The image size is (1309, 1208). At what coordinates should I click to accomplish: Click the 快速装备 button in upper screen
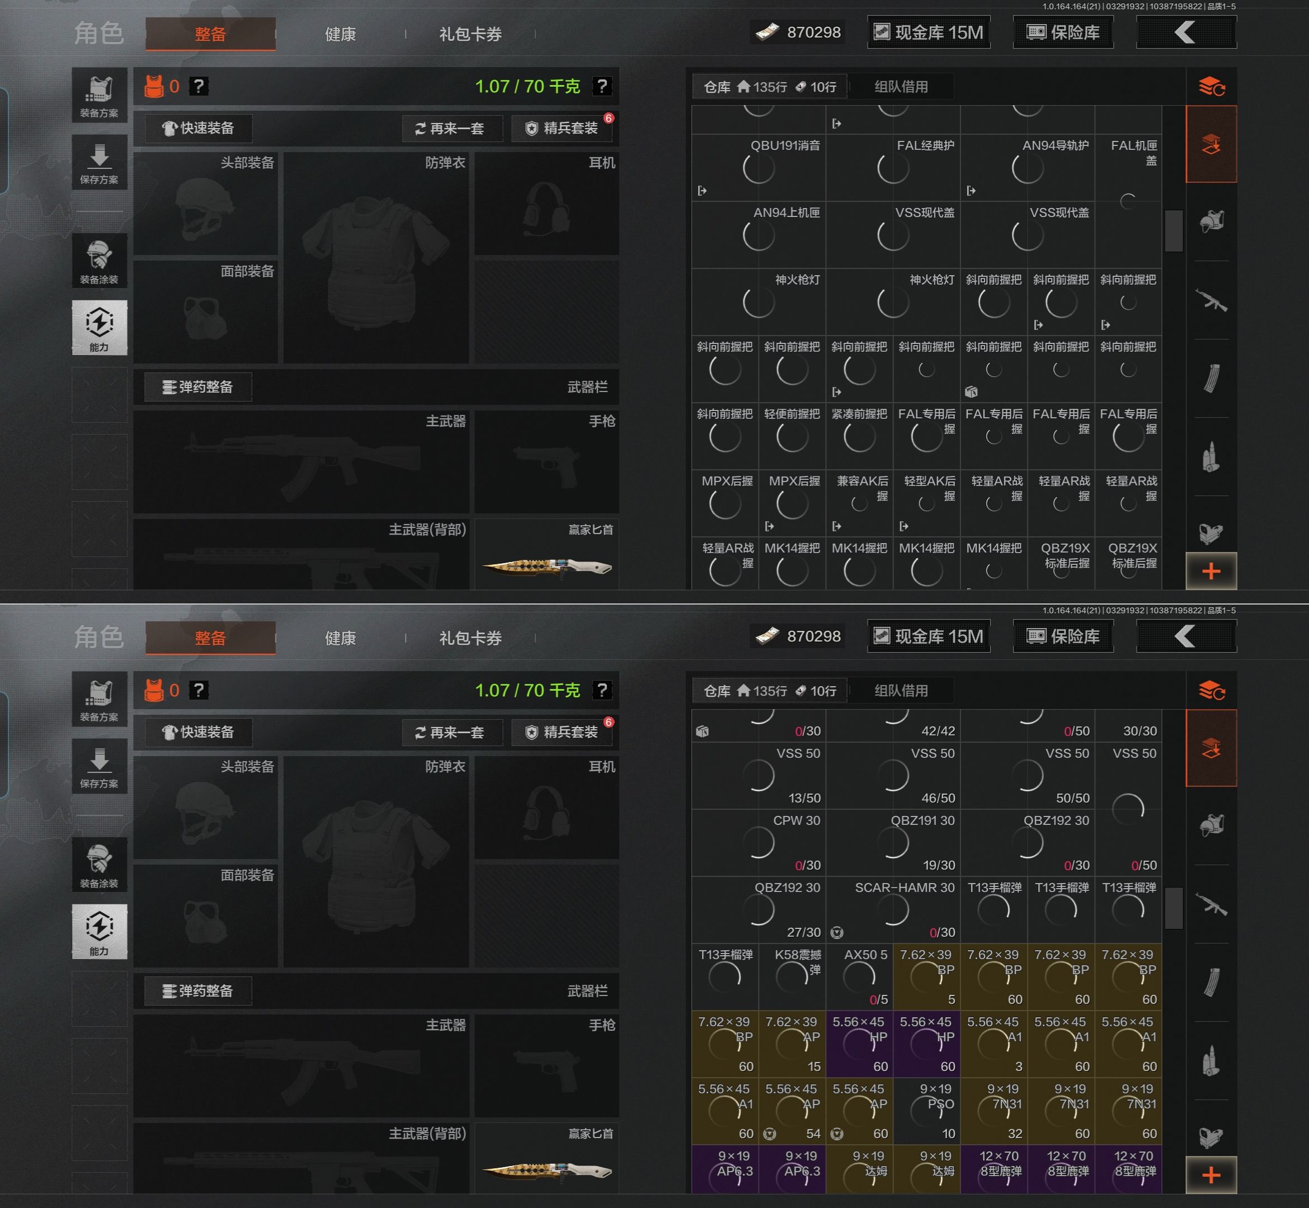click(198, 128)
